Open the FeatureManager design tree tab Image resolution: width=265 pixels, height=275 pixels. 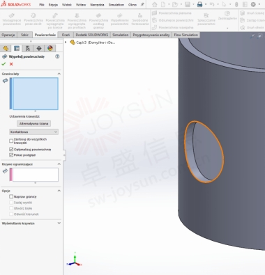pyautogui.click(x=6, y=48)
